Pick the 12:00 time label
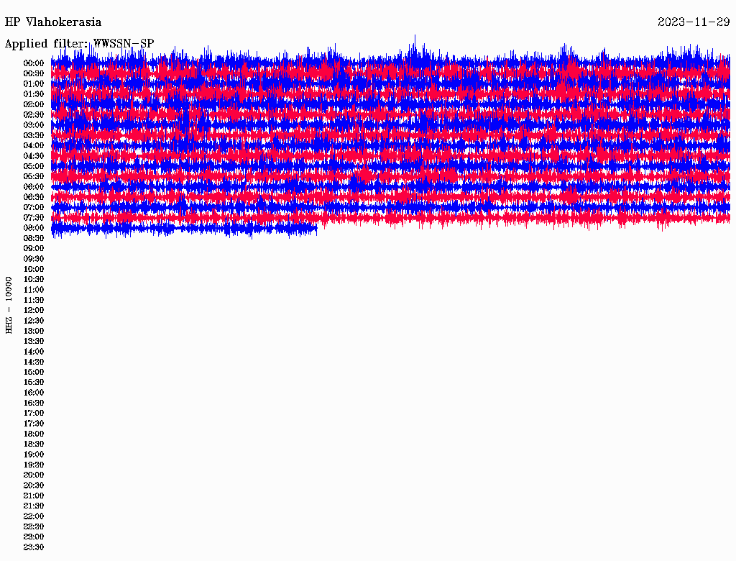This screenshot has height=561, width=736. pyautogui.click(x=34, y=310)
